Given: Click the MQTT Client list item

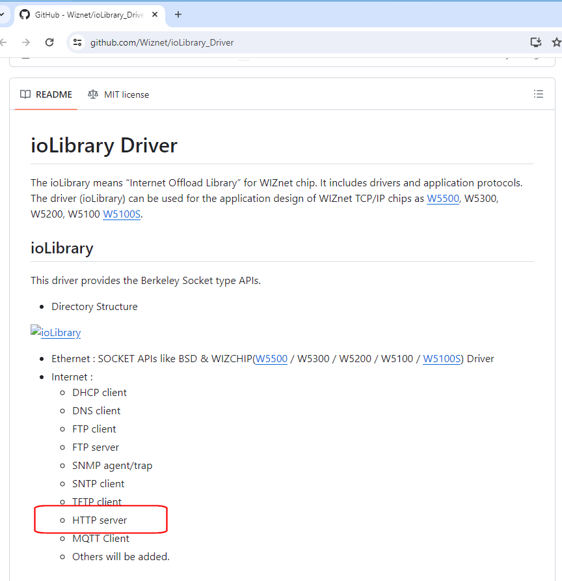Looking at the screenshot, I should pos(101,539).
